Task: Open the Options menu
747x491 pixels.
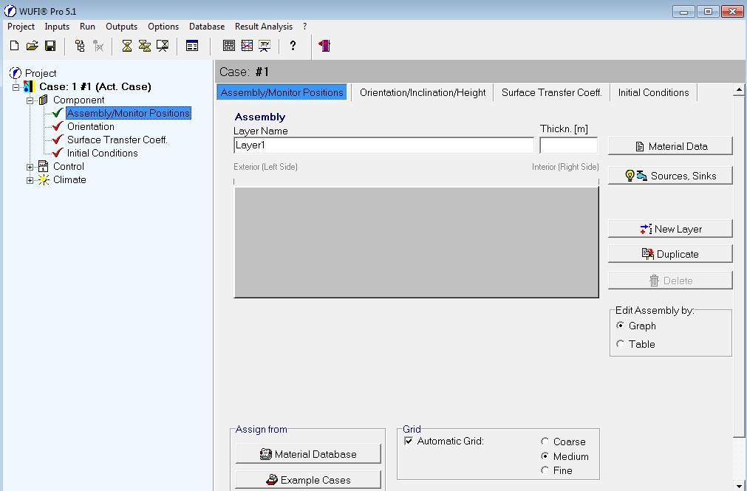Action: pyautogui.click(x=163, y=27)
